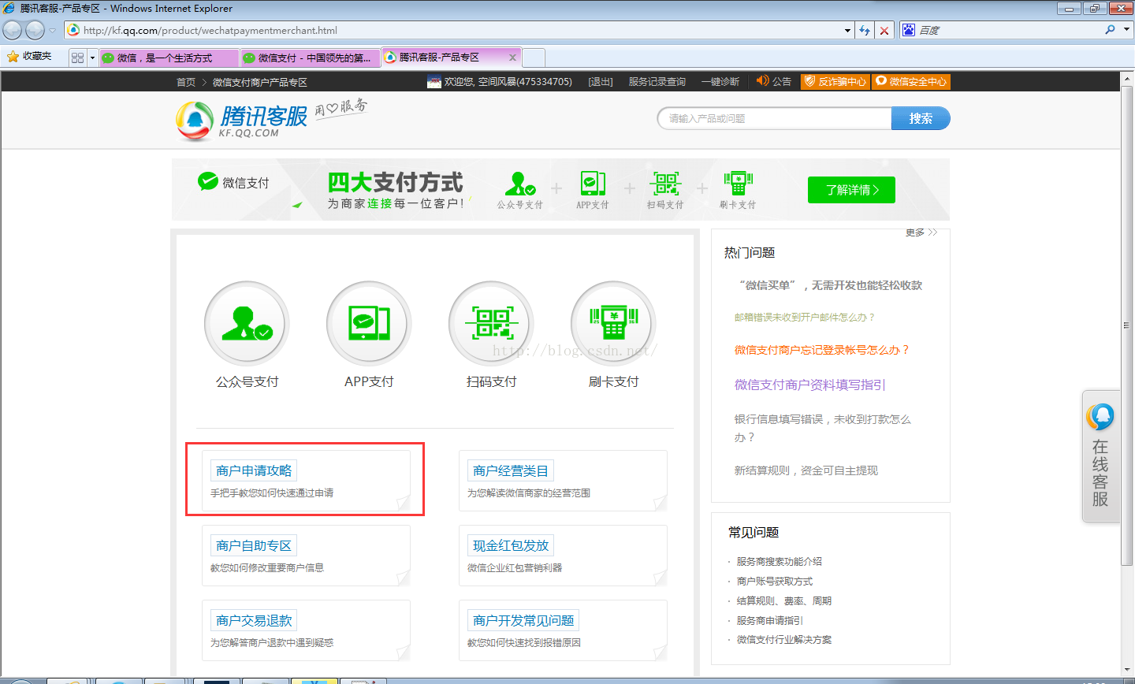Open 服务商申请指引 FAQ item

pyautogui.click(x=769, y=620)
